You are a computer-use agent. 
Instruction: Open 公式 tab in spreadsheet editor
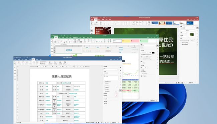point(67,37)
